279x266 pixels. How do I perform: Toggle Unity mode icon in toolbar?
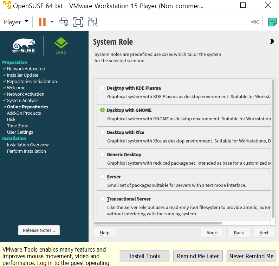(92, 22)
